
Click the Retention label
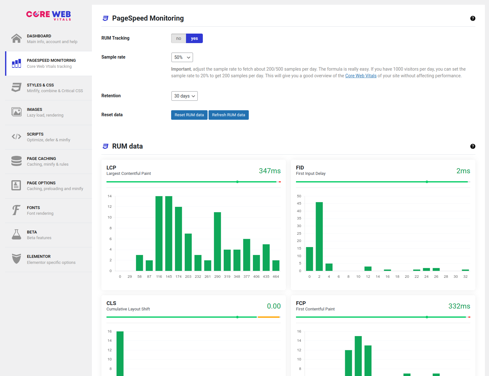(111, 96)
